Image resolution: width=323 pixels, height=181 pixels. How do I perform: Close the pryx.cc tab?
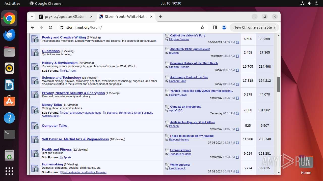91,17
